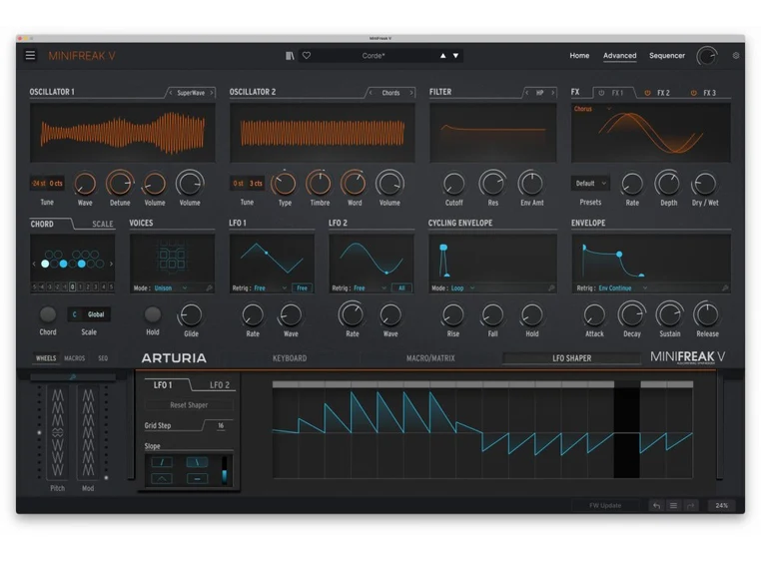Image resolution: width=761 pixels, height=561 pixels.
Task: Click the 24% zoom button
Action: pyautogui.click(x=721, y=506)
